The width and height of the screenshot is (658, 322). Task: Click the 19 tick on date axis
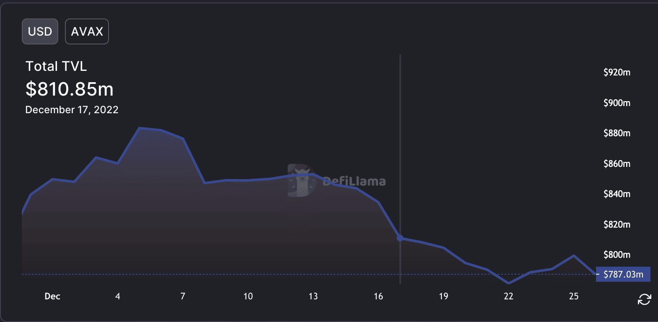(443, 296)
